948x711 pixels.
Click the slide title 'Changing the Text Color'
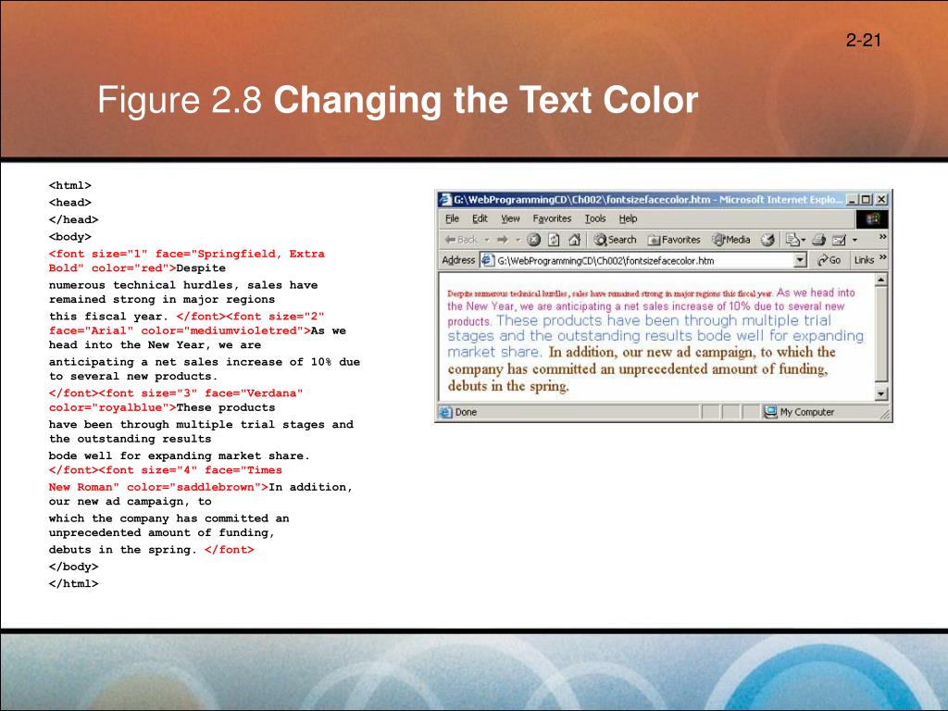(486, 100)
